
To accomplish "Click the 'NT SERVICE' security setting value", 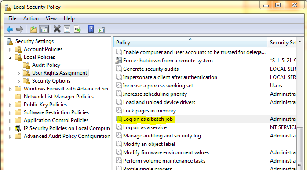I will 283,127.
